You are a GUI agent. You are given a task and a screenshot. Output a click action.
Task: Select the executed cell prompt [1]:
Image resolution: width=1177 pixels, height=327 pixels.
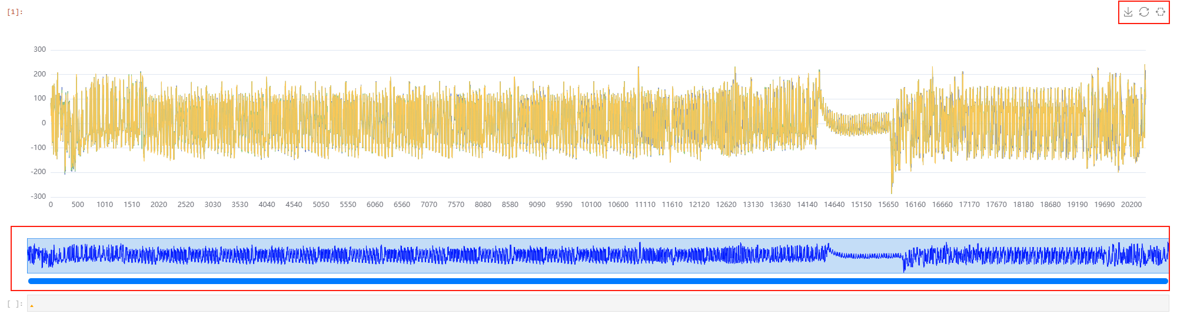click(15, 12)
